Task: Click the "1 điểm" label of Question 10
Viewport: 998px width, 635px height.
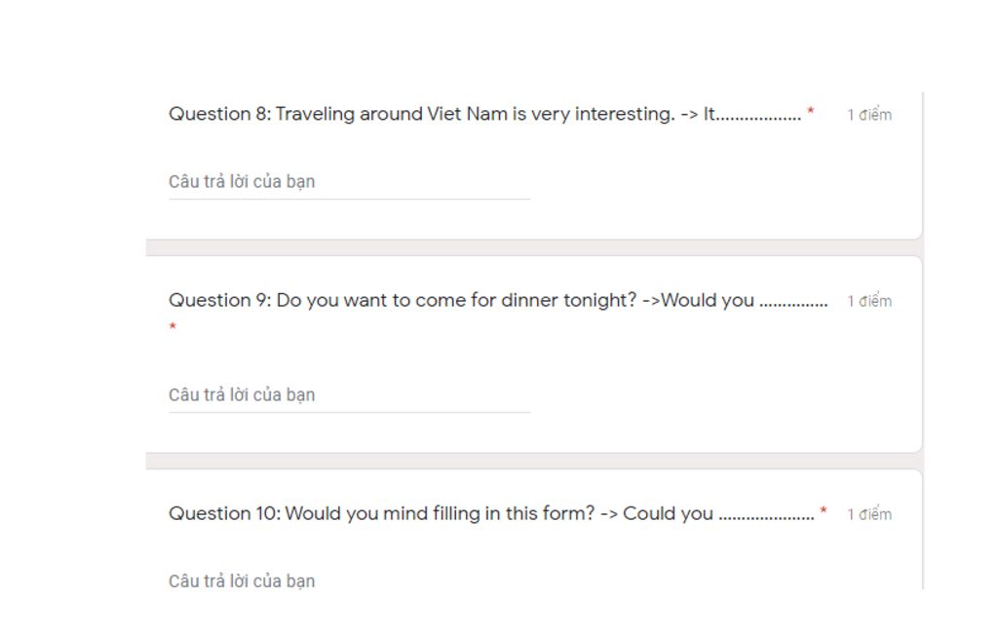Action: pos(868,514)
